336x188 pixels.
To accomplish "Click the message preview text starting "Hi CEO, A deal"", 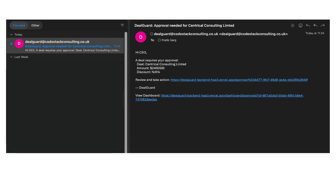I will (x=72, y=50).
